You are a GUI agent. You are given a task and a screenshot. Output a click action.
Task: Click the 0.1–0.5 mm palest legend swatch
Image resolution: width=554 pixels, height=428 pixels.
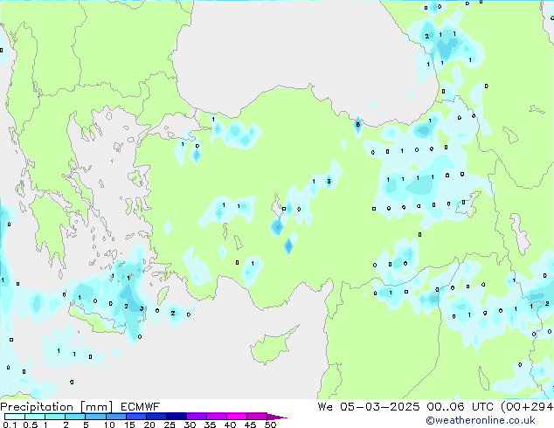pyautogui.click(x=15, y=417)
